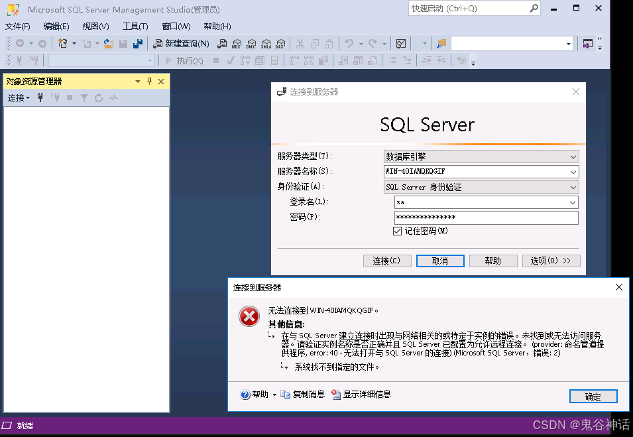Image resolution: width=633 pixels, height=437 pixels.
Task: Click the New Query (新建查询) button
Action: (x=181, y=44)
